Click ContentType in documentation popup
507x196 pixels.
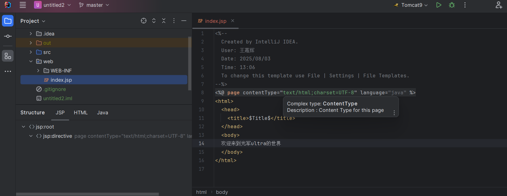click(340, 104)
